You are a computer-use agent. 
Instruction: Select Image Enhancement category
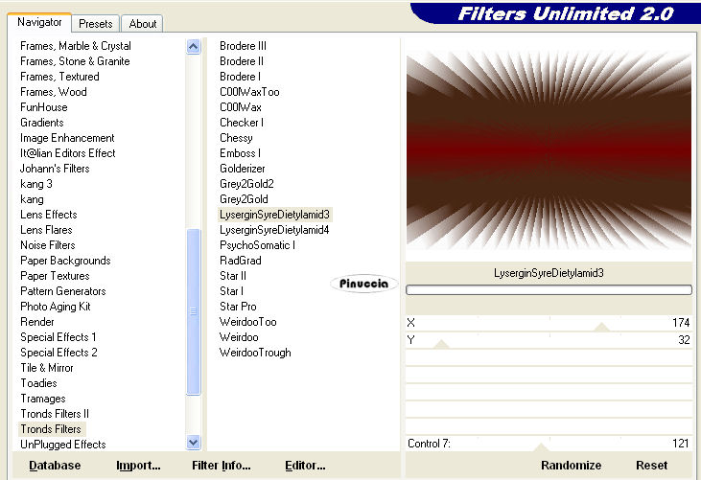pyautogui.click(x=67, y=138)
